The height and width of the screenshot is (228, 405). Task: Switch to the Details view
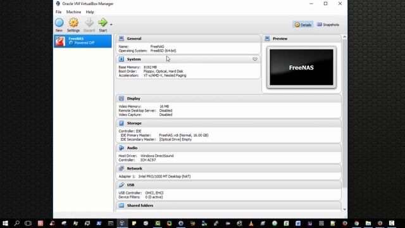coord(303,25)
